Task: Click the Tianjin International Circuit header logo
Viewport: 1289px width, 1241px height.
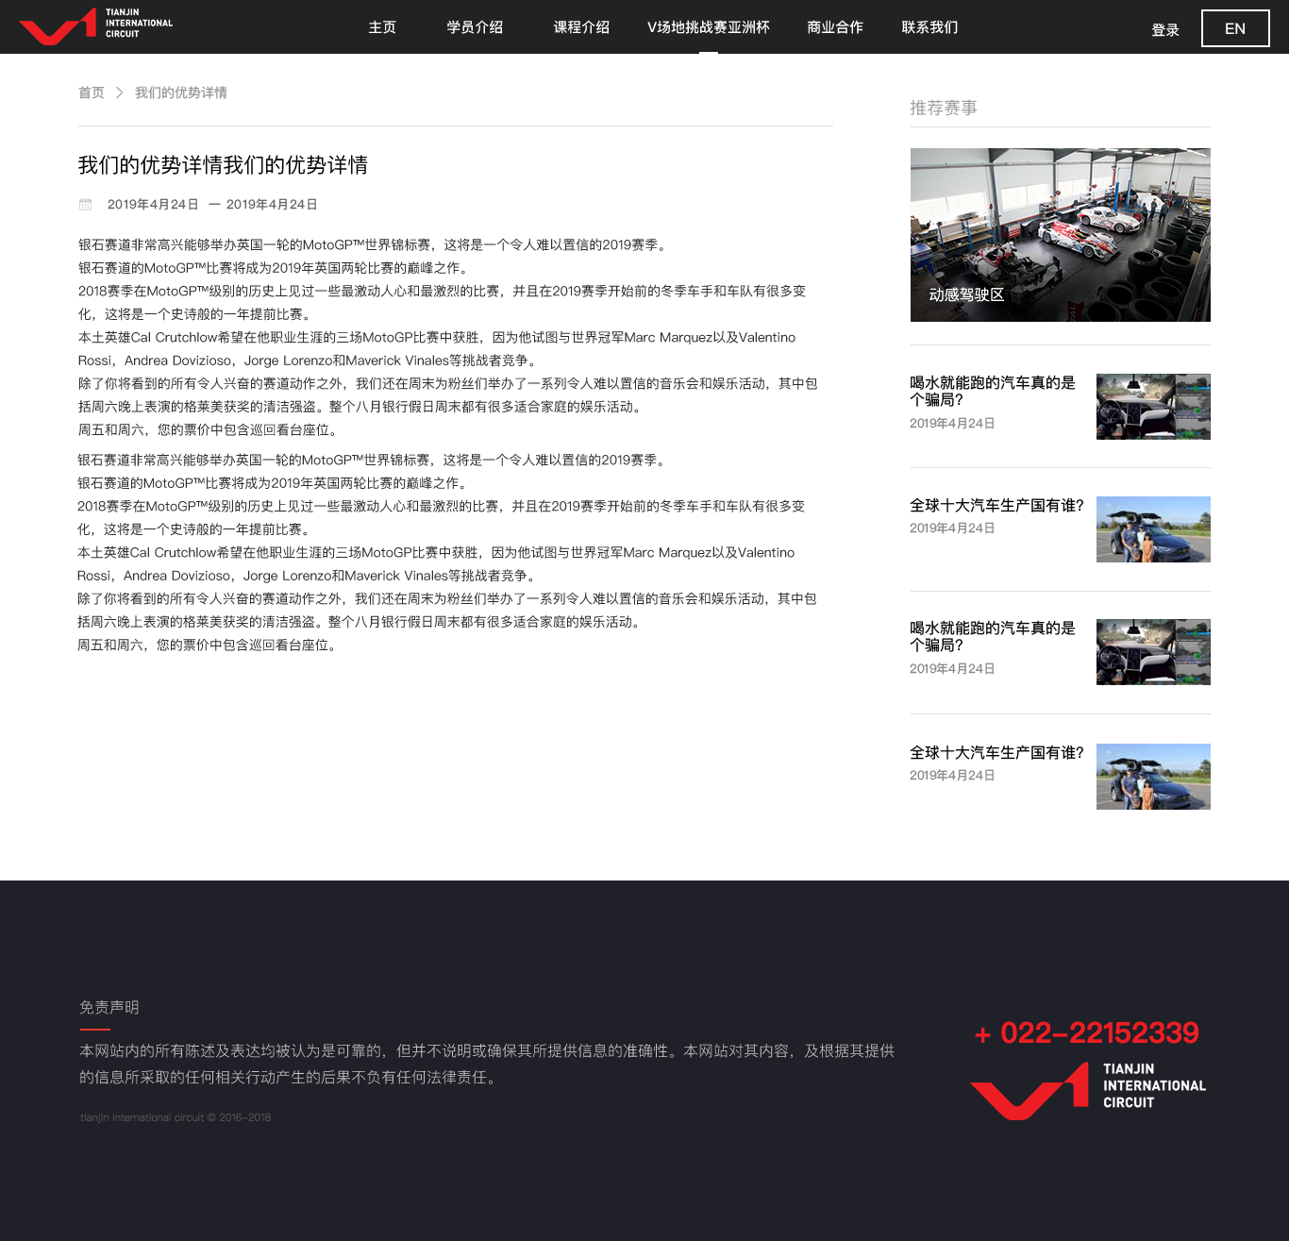Action: pos(95,25)
